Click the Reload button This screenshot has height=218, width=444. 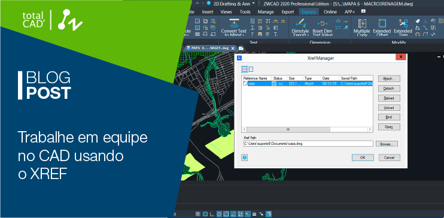[x=389, y=98]
